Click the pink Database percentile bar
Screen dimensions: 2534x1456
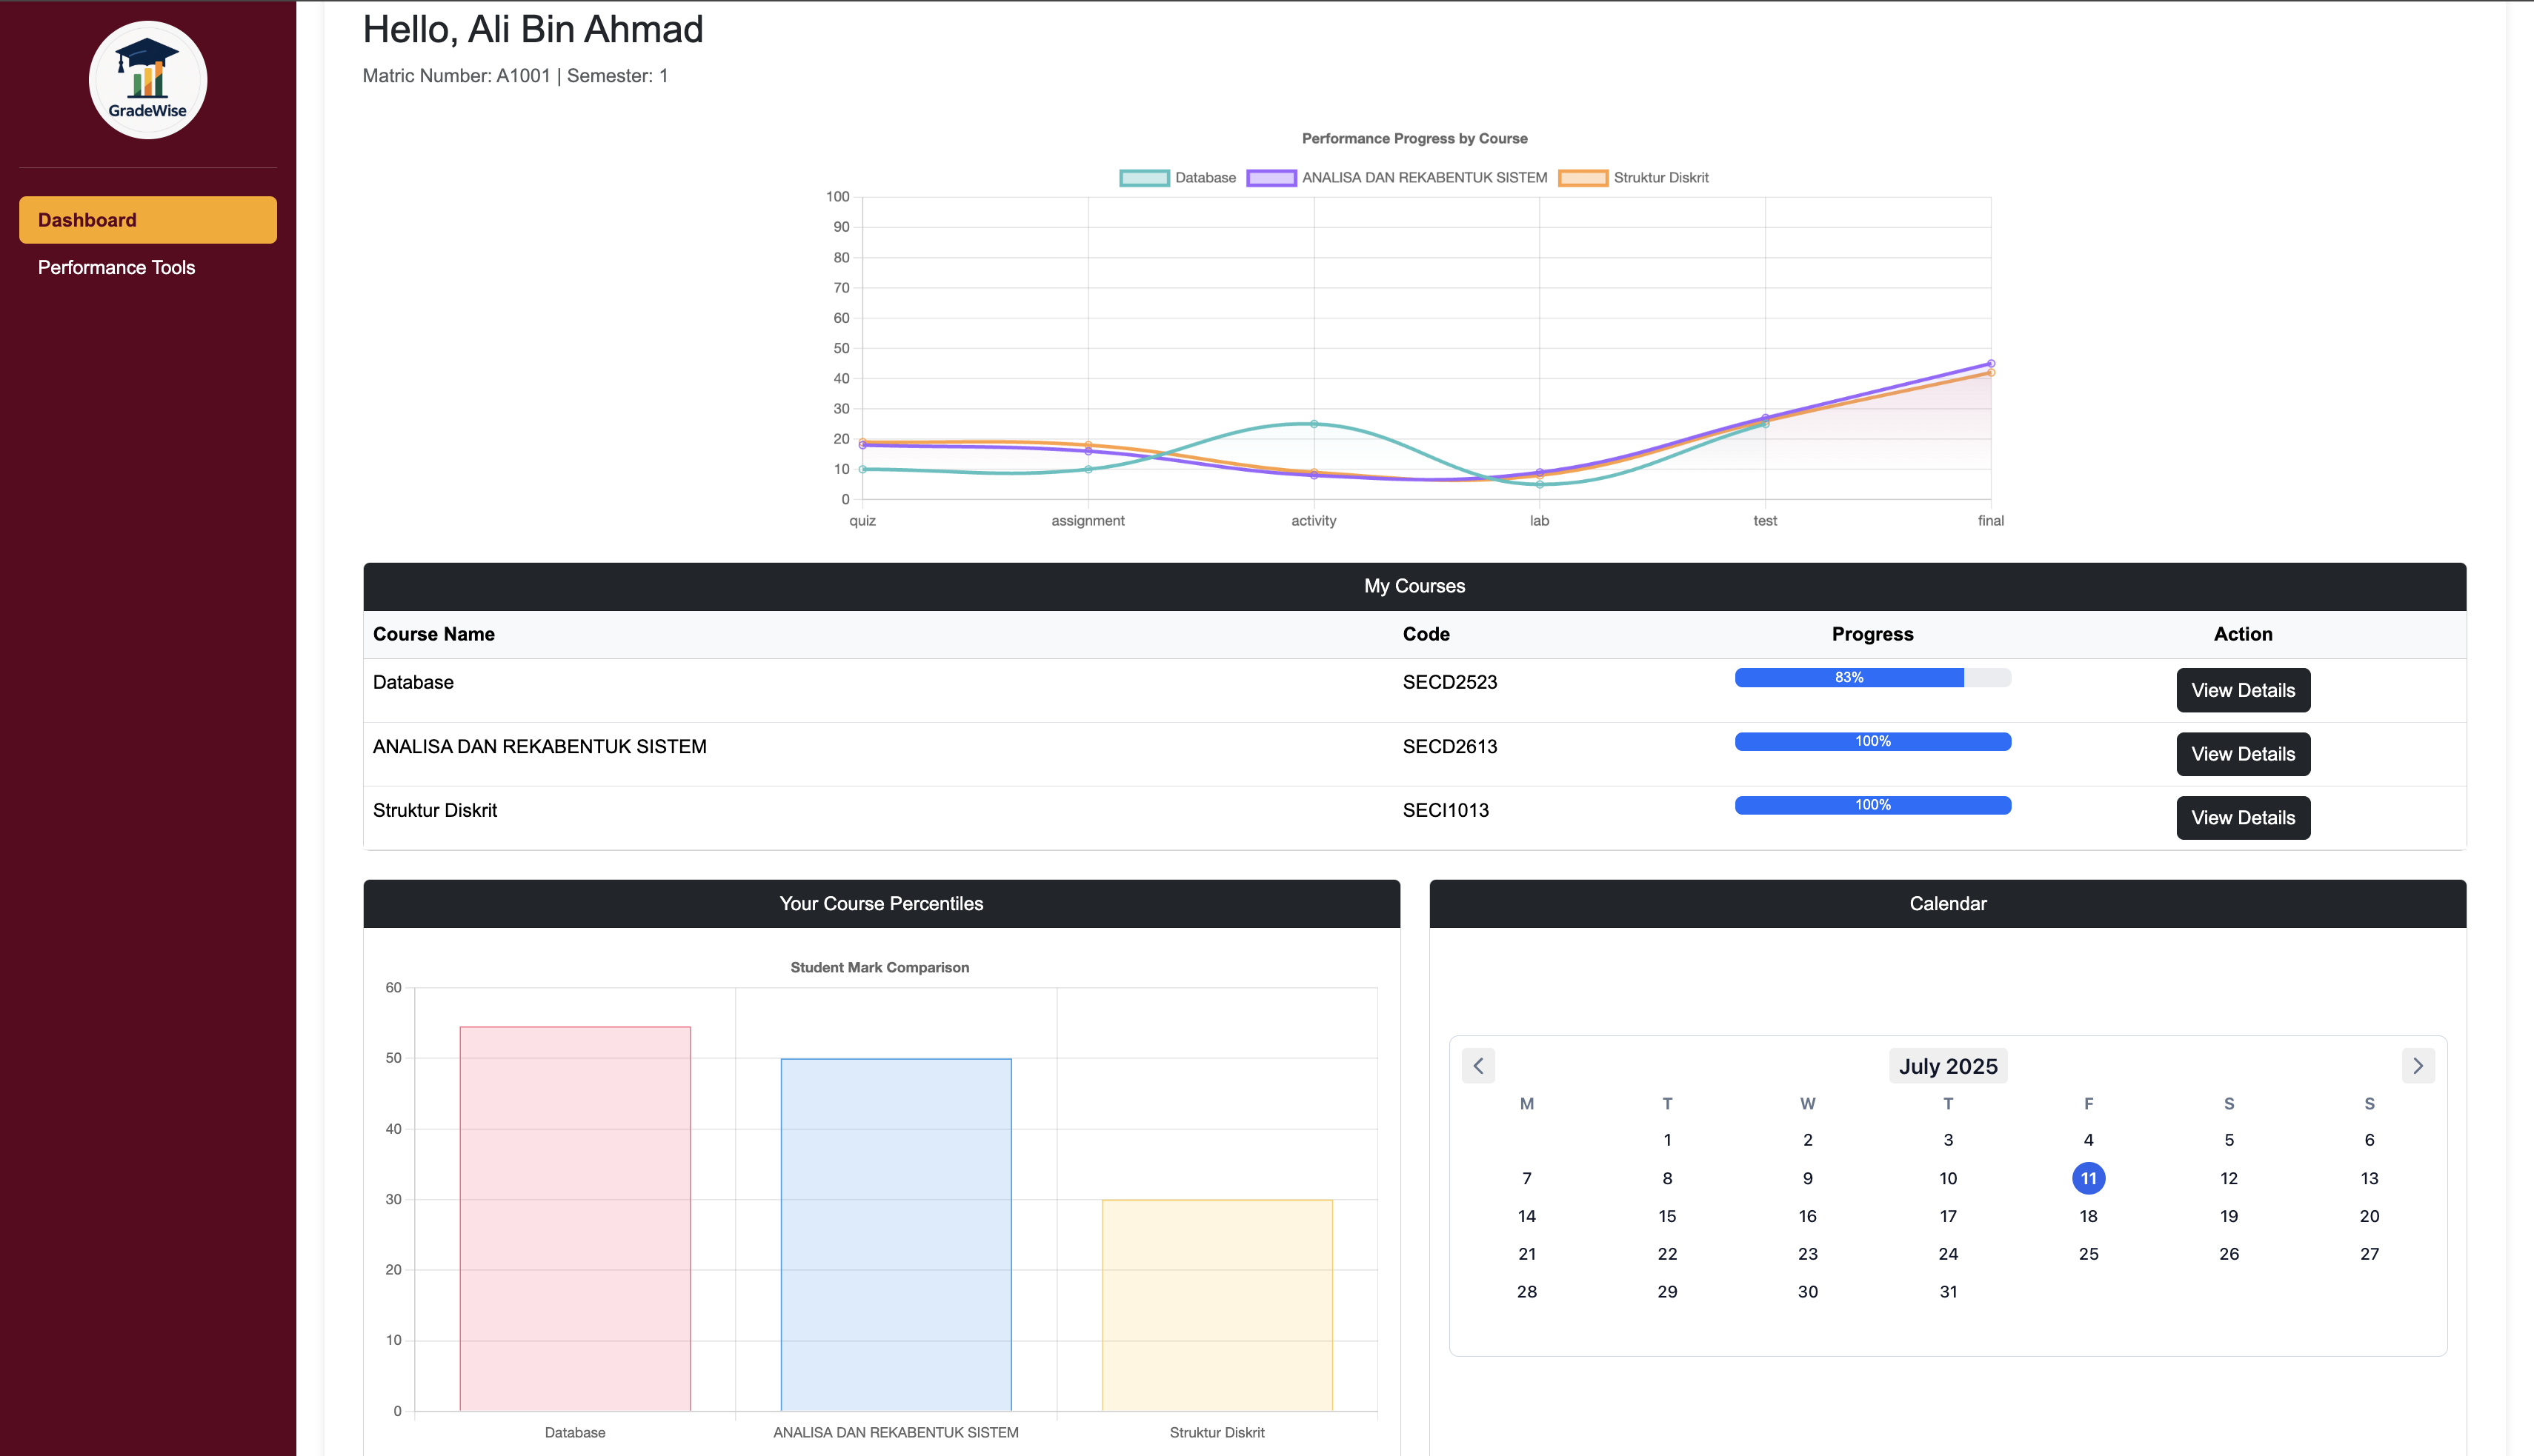click(574, 1218)
